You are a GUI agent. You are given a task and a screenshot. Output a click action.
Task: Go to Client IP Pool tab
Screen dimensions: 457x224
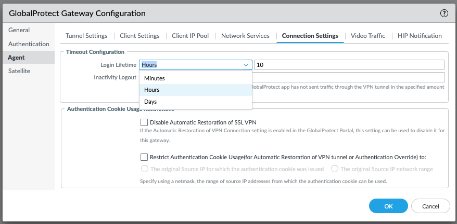tap(191, 36)
